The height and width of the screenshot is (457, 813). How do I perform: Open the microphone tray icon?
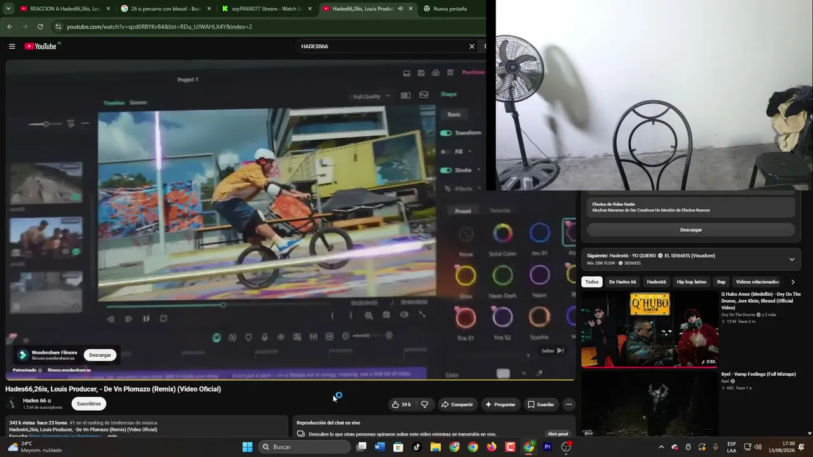[716, 447]
